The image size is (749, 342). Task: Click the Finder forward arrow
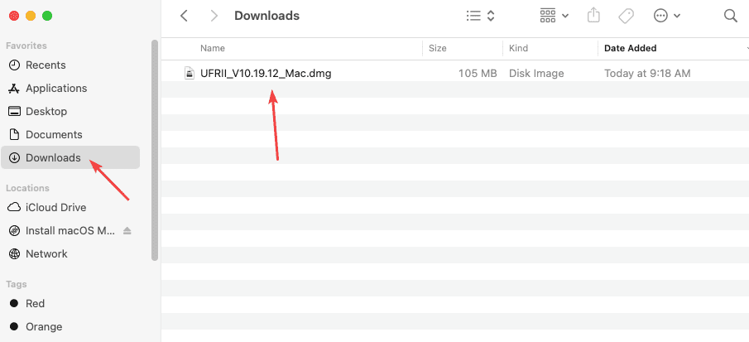214,16
